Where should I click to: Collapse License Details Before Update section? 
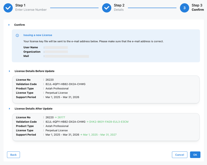[9, 71]
